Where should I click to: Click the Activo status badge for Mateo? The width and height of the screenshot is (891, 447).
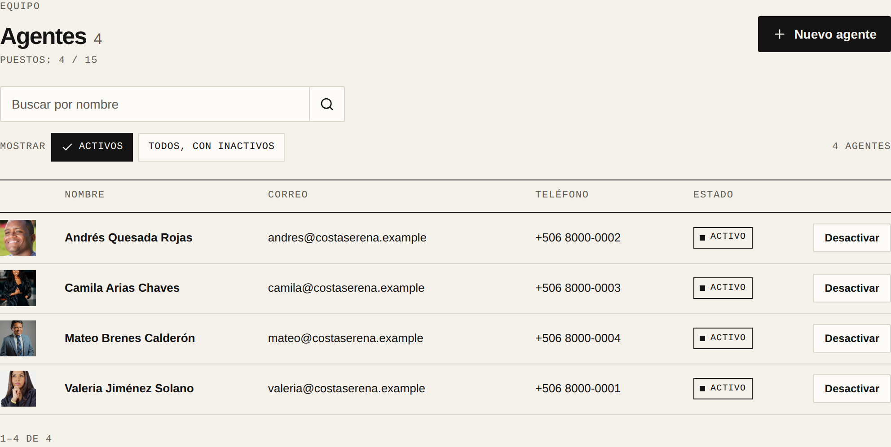[x=723, y=338]
